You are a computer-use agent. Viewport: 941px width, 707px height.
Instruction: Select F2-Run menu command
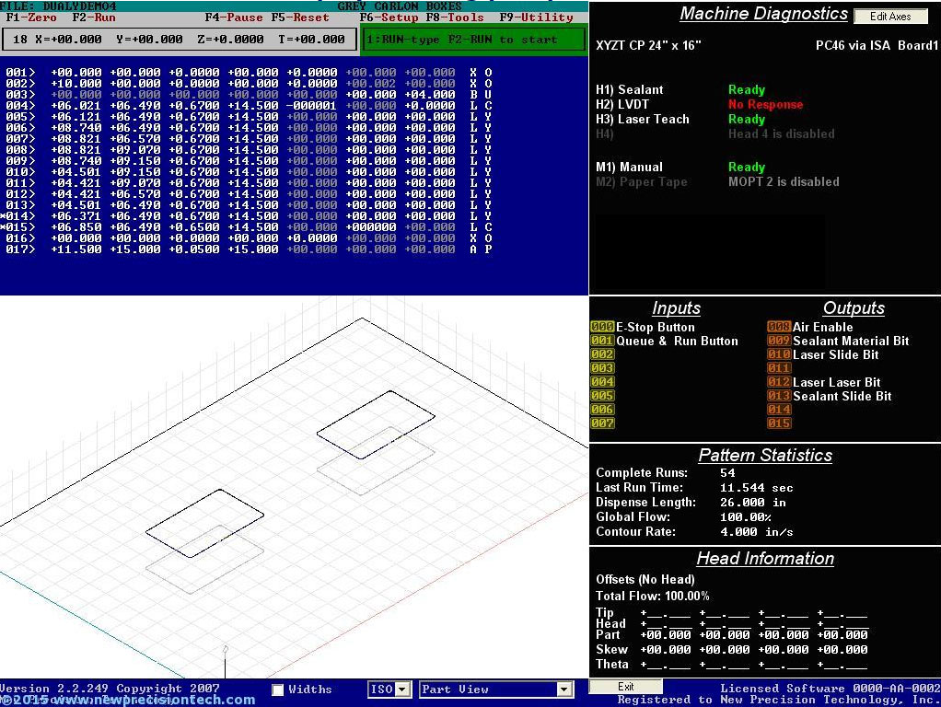pyautogui.click(x=94, y=17)
